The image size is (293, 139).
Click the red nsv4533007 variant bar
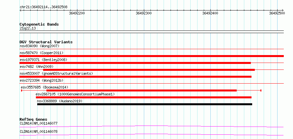coord(136,77)
